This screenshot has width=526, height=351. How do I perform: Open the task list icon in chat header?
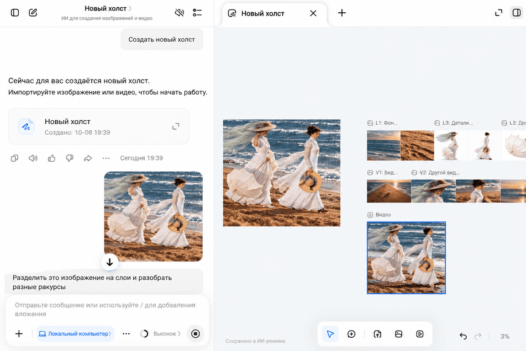coord(197,13)
